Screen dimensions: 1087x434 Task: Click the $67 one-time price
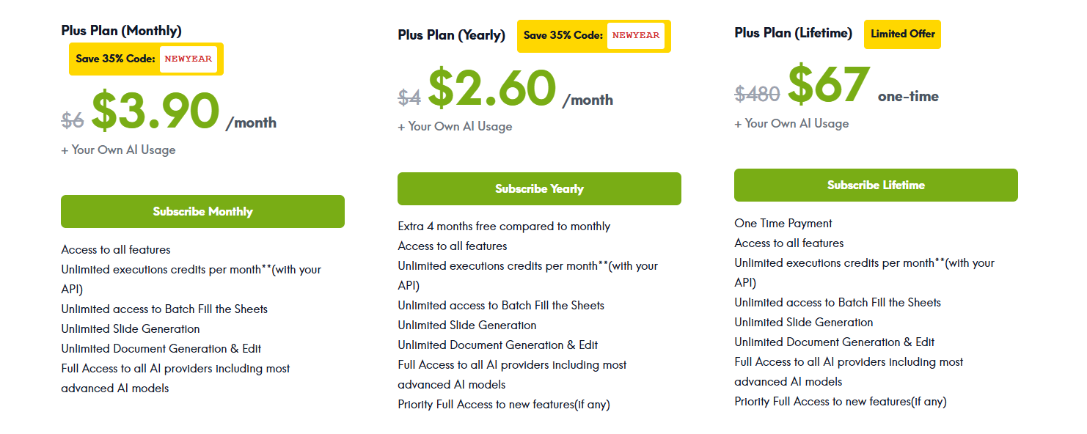(829, 86)
